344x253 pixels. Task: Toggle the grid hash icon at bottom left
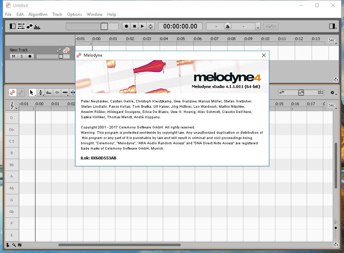pos(20,245)
